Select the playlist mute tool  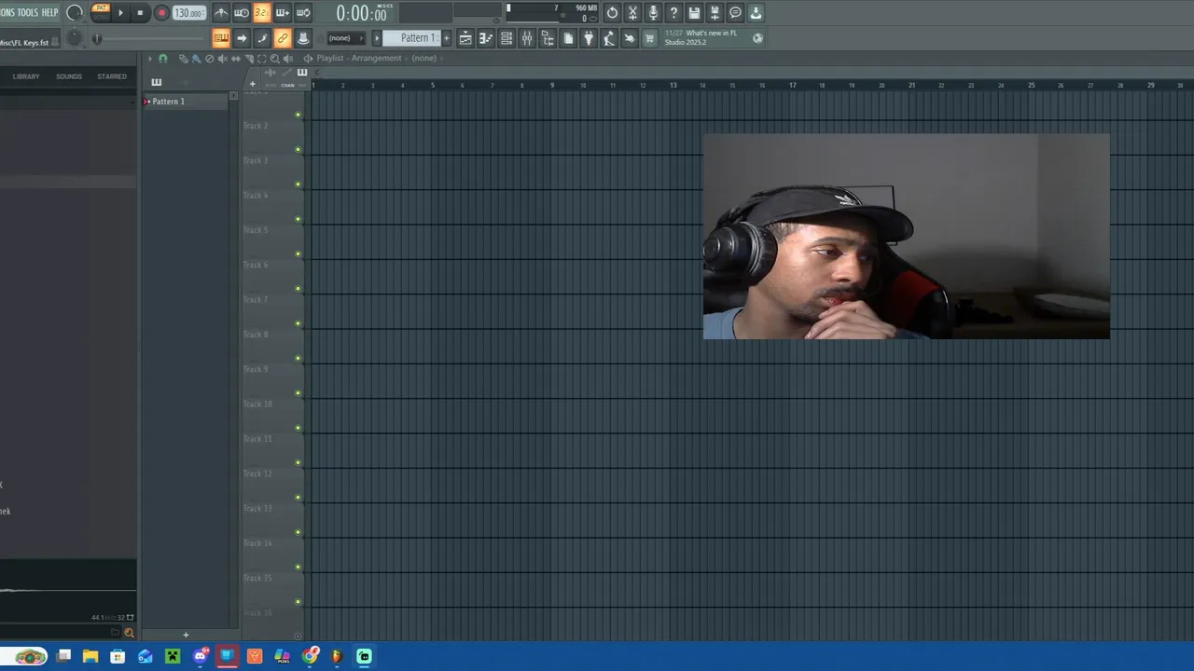click(x=222, y=58)
